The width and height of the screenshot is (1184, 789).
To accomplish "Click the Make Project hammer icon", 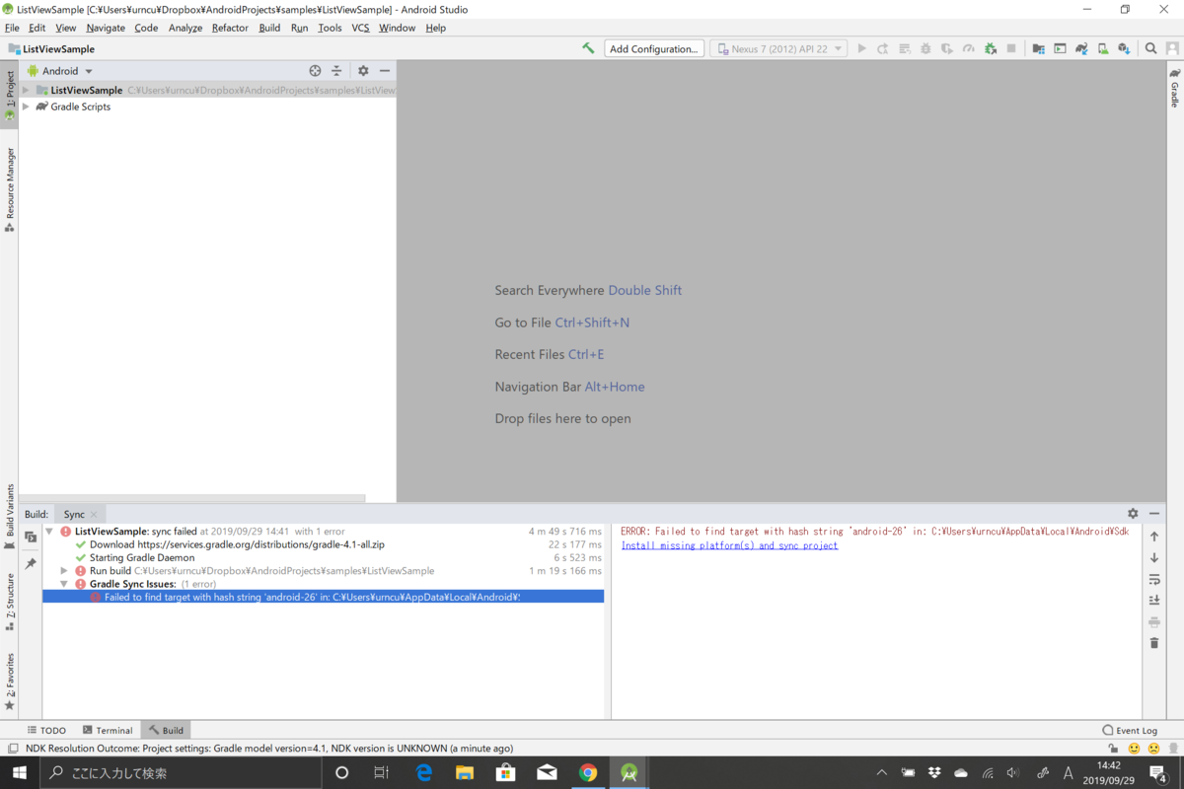I will coord(589,48).
